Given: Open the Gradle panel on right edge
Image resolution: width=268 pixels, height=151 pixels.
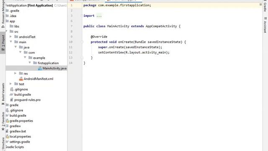Looking at the screenshot, I should point(265,6).
